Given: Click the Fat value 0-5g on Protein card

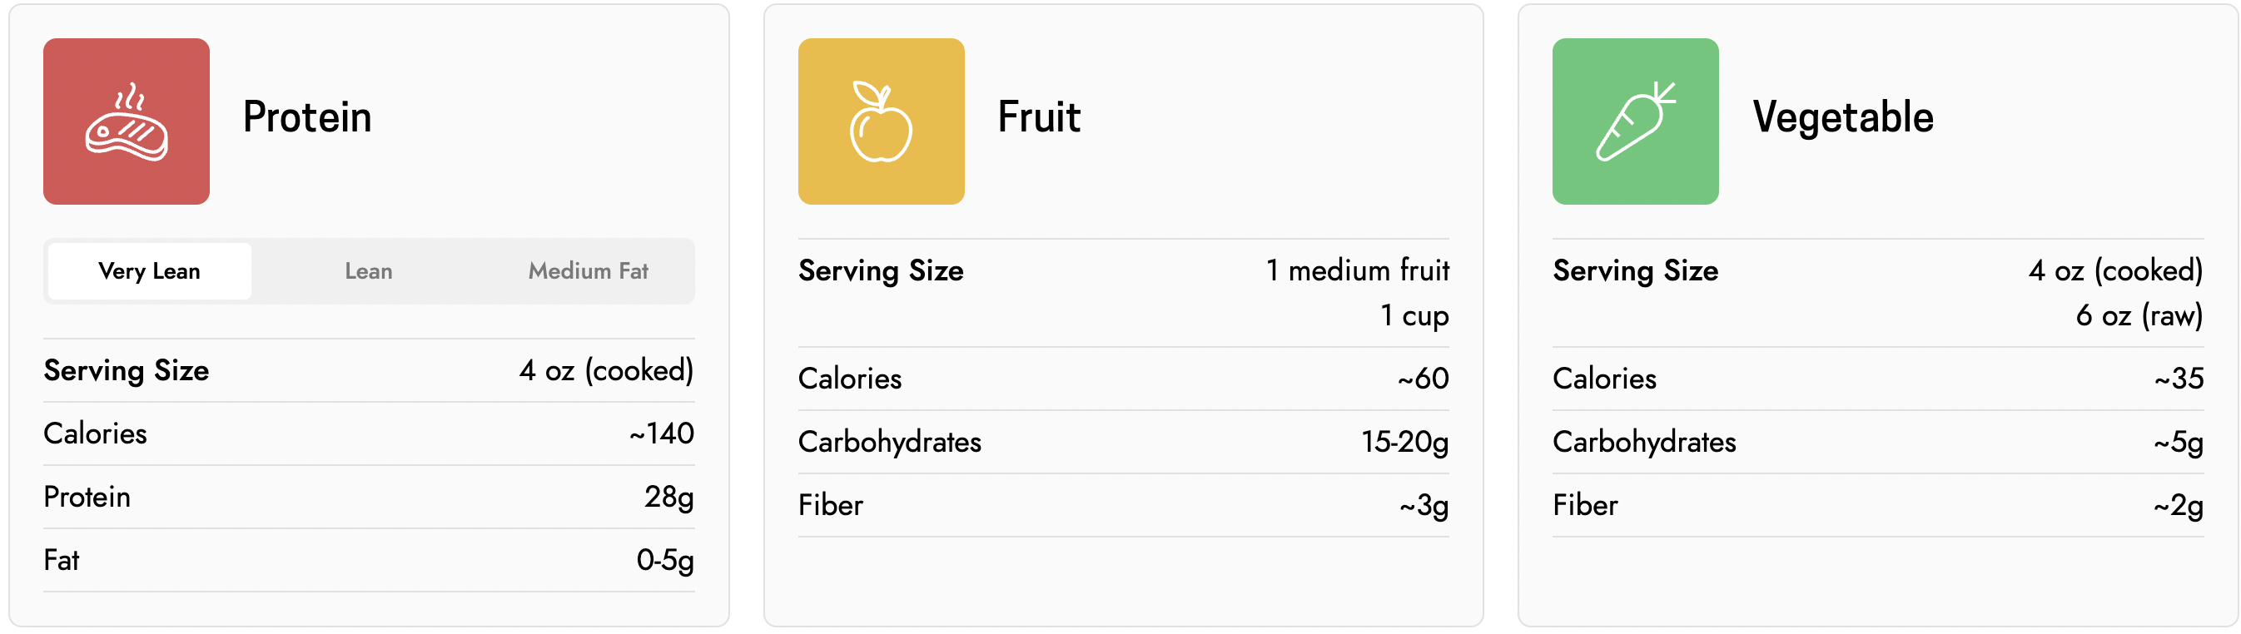Looking at the screenshot, I should click(x=666, y=560).
